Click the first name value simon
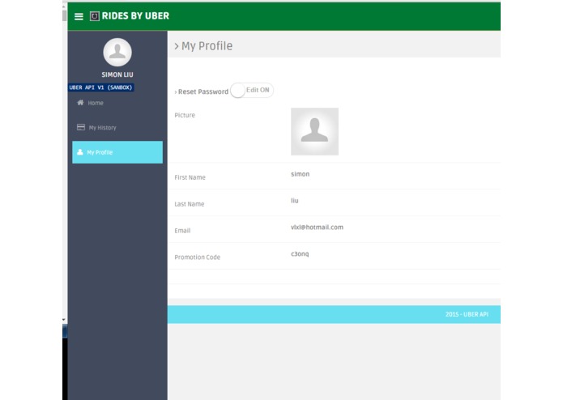Viewport: 563px width, 400px height. (301, 174)
